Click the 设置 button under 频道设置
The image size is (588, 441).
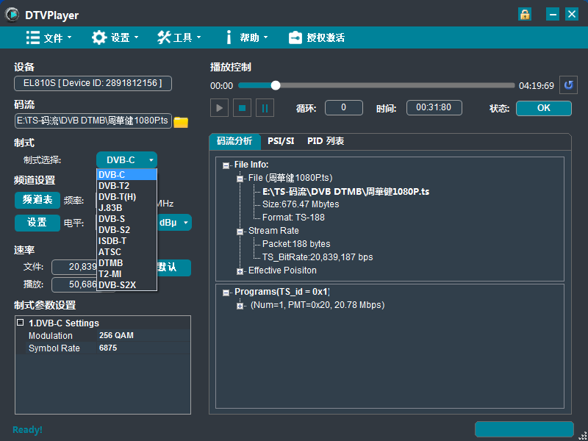pos(37,223)
